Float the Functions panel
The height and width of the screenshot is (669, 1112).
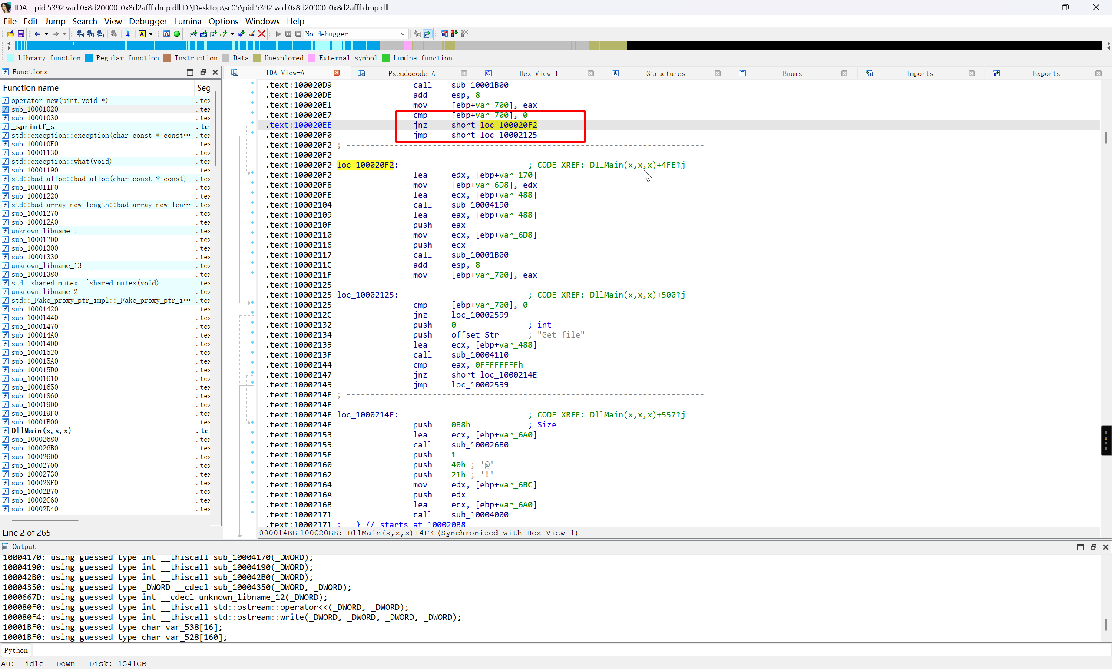click(x=203, y=72)
